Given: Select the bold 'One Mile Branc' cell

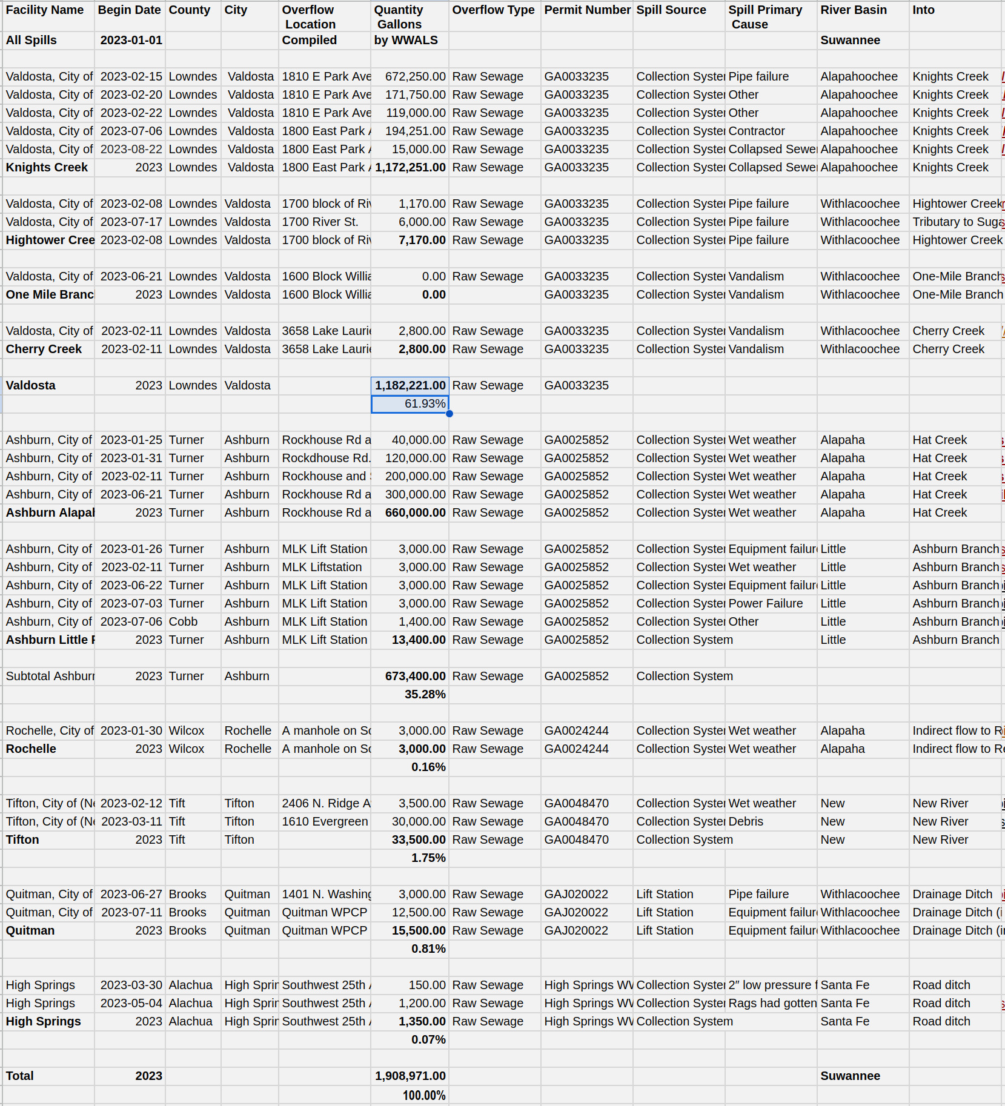Looking at the screenshot, I should pos(48,295).
